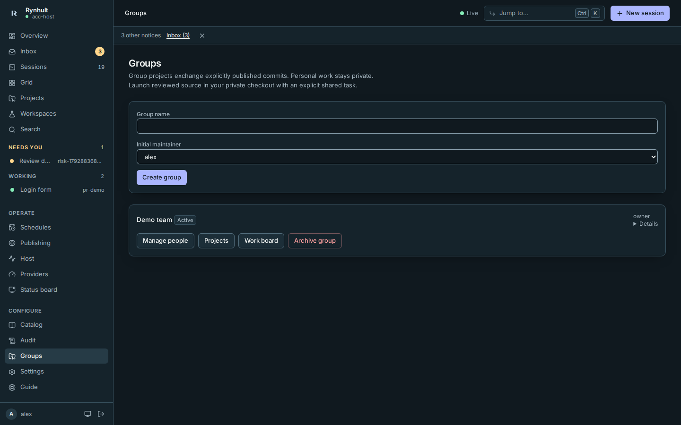This screenshot has height=425, width=681.
Task: Click the Demo team Projects button
Action: pos(216,241)
